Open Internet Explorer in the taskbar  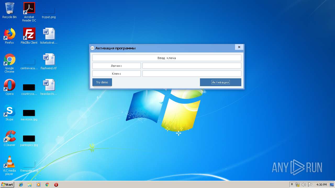click(x=21, y=185)
